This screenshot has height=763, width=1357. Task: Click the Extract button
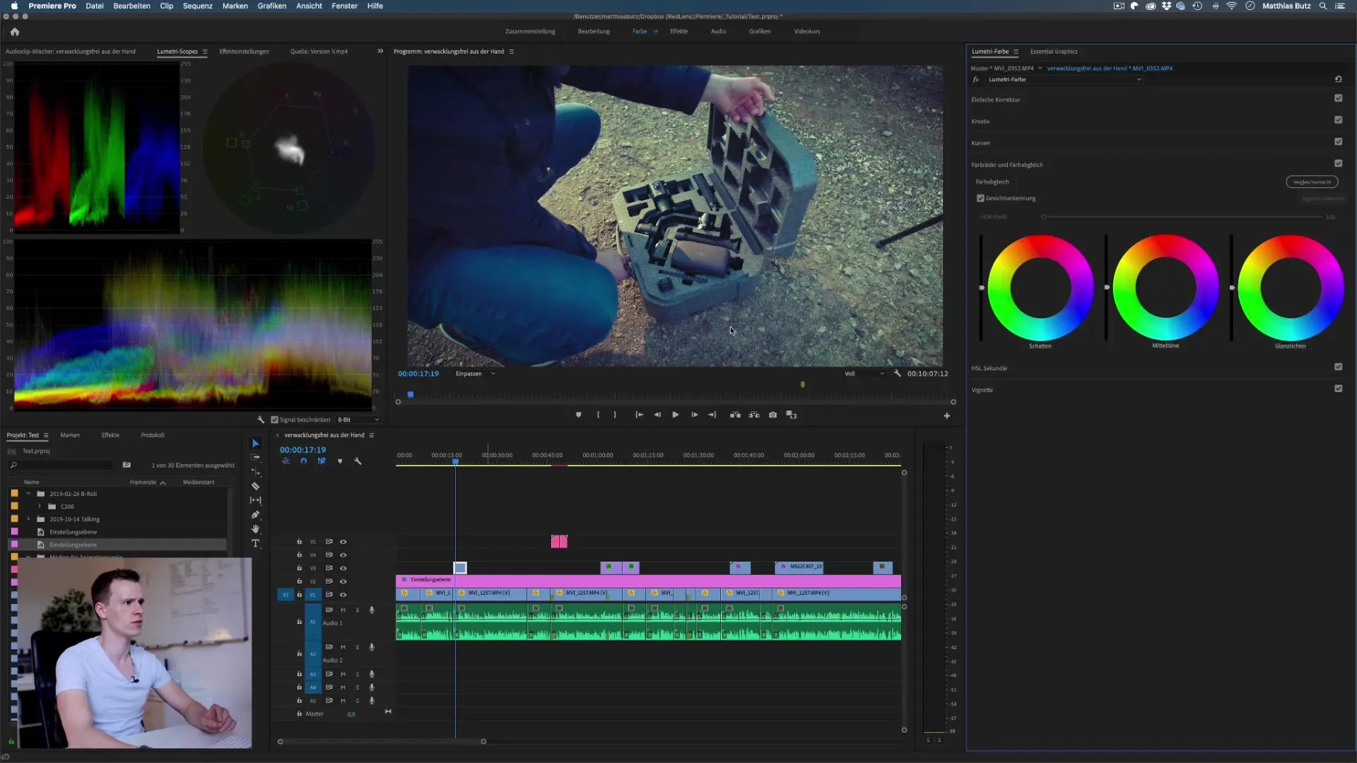coord(754,415)
